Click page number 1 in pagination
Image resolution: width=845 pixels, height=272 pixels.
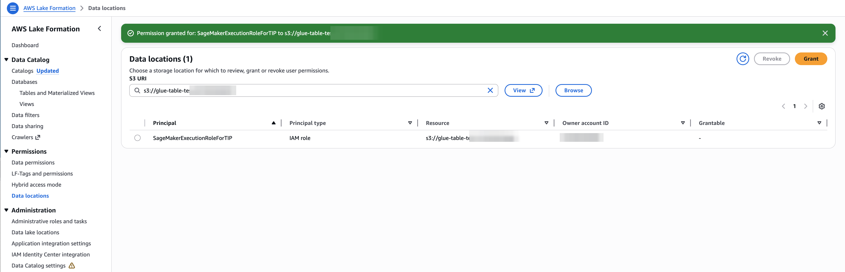point(794,106)
